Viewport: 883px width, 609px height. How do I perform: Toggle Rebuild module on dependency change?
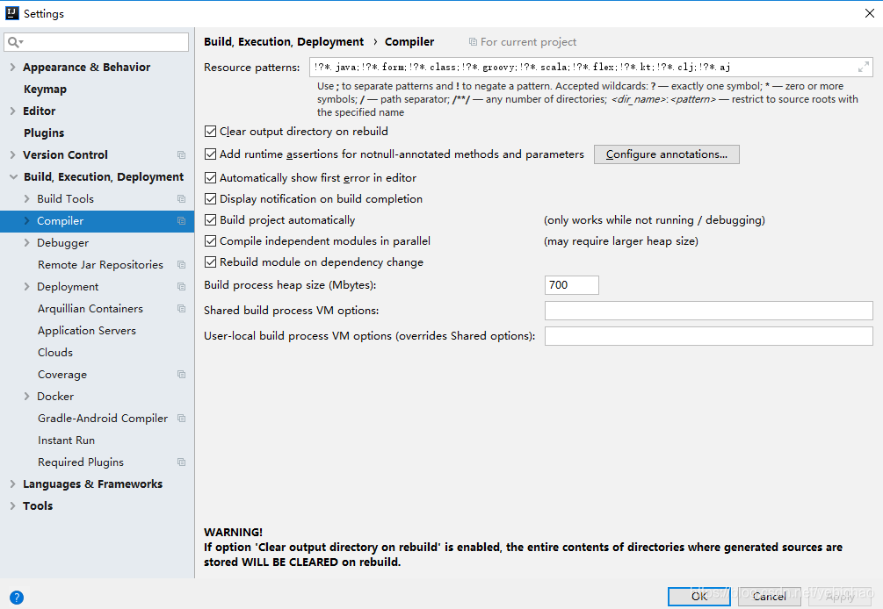pyautogui.click(x=211, y=262)
